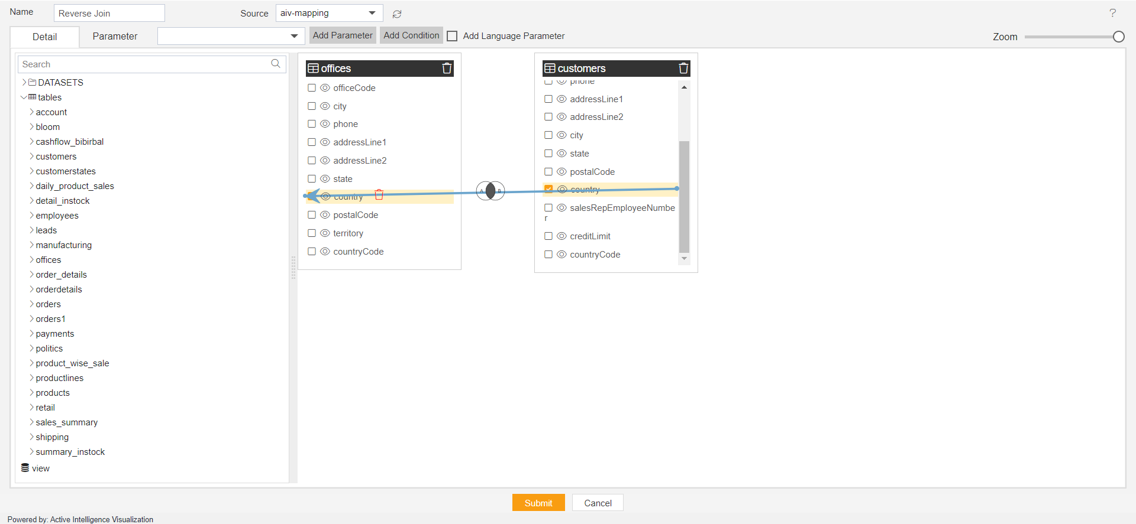This screenshot has height=524, width=1136.
Task: Click the tree panel splitter handle
Action: tap(293, 268)
